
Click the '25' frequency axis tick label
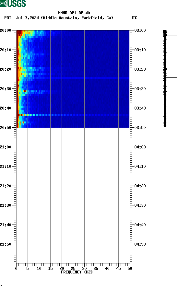click(73, 269)
